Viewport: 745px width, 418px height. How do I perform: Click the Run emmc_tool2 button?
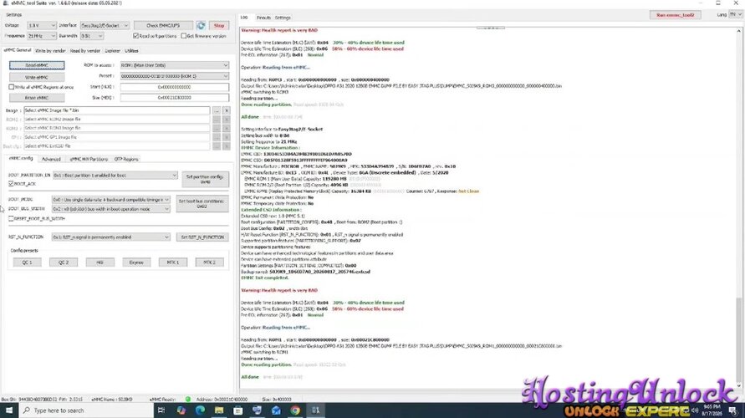[x=675, y=15]
